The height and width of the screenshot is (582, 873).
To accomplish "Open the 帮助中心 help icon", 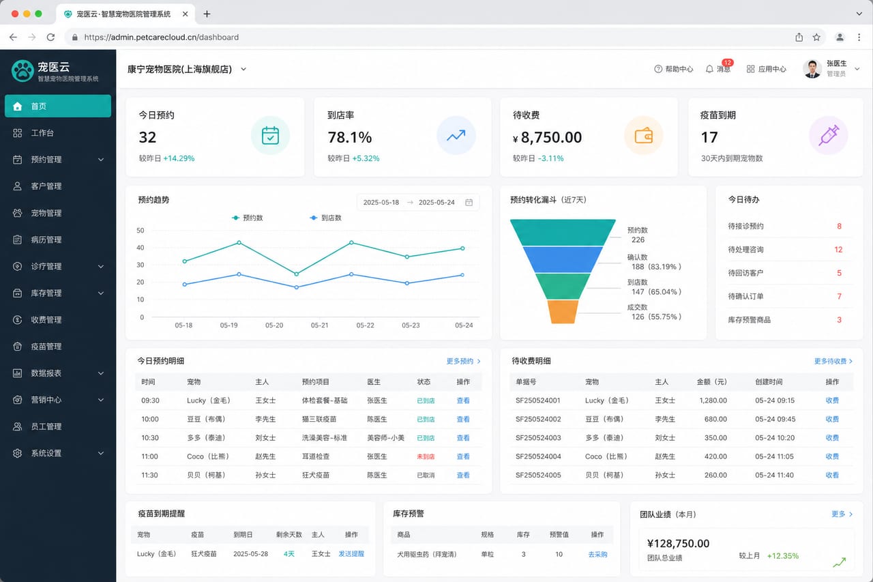I will (x=658, y=69).
